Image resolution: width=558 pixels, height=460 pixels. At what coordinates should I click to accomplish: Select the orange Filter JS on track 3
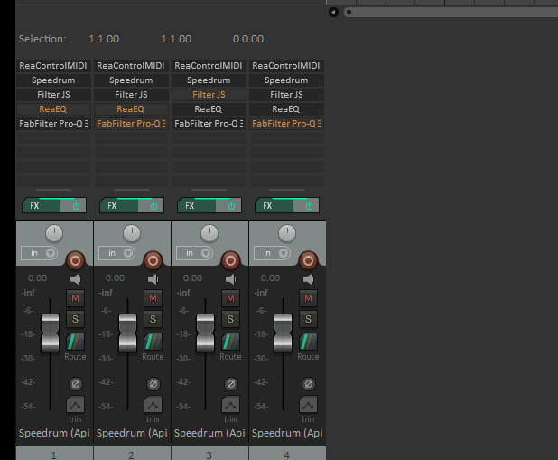click(209, 95)
